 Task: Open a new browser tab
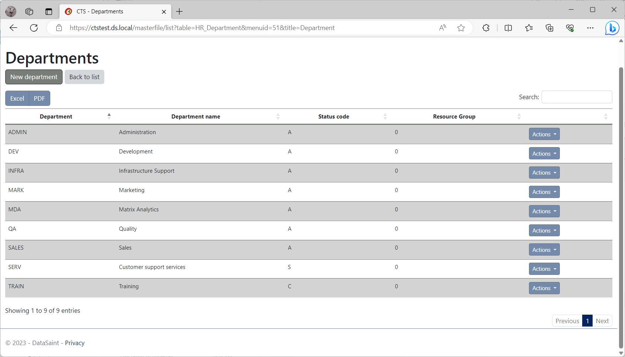pos(179,12)
